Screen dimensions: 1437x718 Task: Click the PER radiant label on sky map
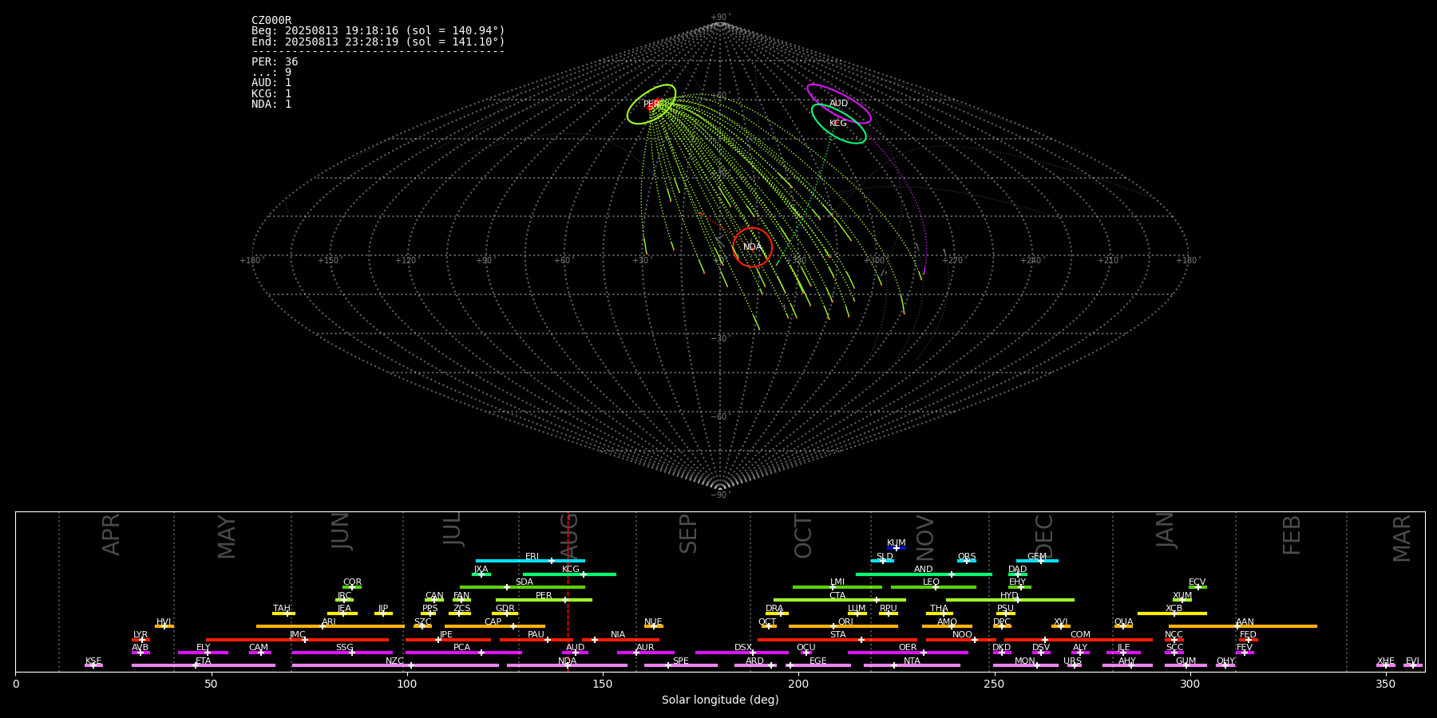coord(651,105)
